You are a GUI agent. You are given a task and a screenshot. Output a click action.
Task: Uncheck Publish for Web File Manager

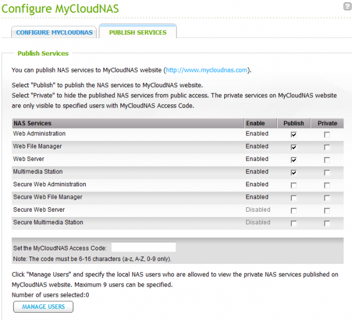pos(294,147)
